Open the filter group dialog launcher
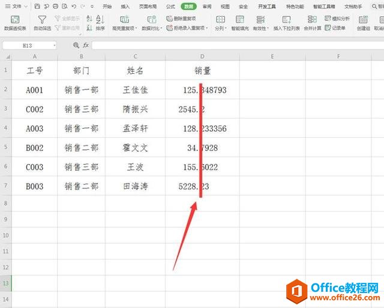Screen dimensions: 384x308 [x=80, y=35]
